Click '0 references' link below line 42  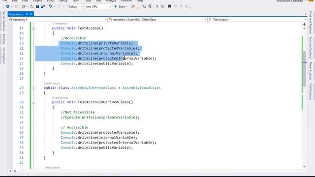52,167
